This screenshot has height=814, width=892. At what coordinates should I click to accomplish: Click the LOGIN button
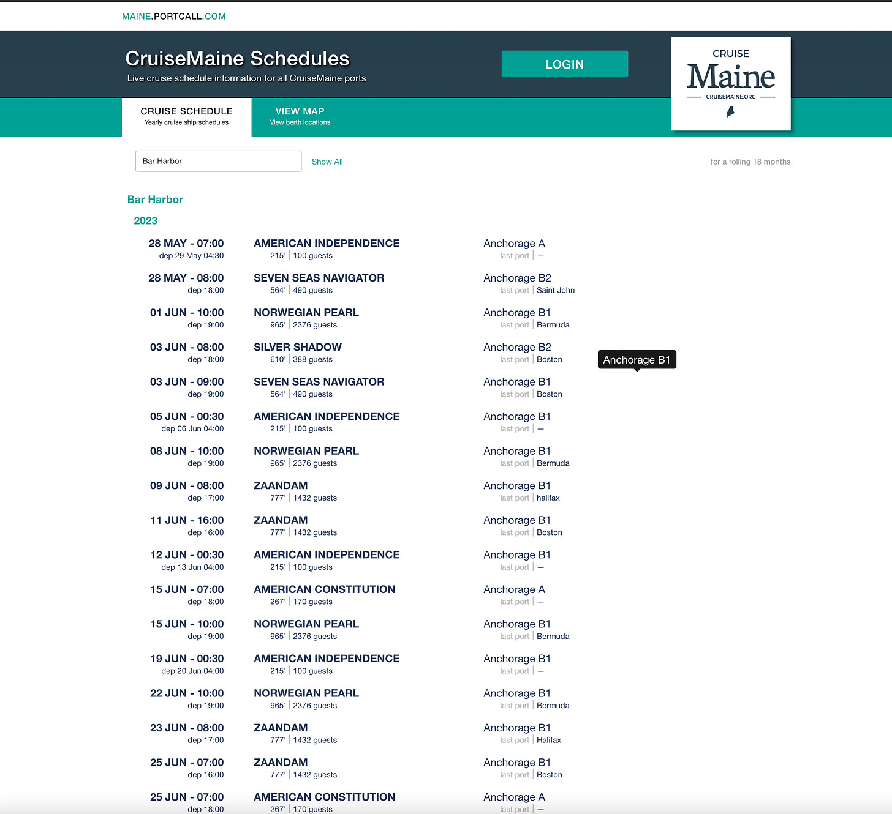[x=564, y=64]
